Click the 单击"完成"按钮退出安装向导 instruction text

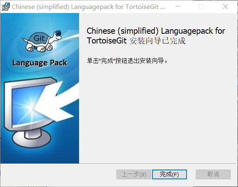[127, 61]
